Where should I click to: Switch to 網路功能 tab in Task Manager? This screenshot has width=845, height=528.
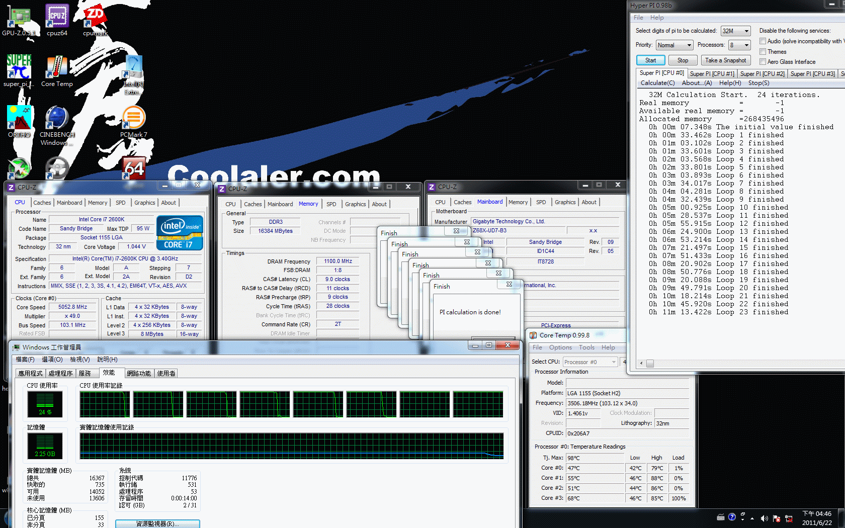coord(139,374)
